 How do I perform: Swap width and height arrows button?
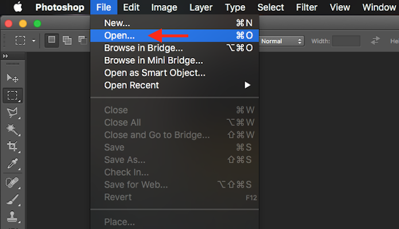pos(375,40)
